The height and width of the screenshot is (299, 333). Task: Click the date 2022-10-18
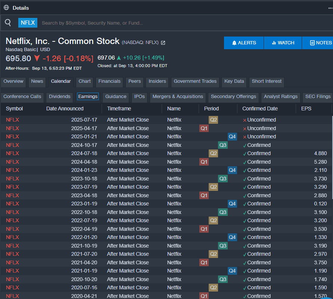84,212
